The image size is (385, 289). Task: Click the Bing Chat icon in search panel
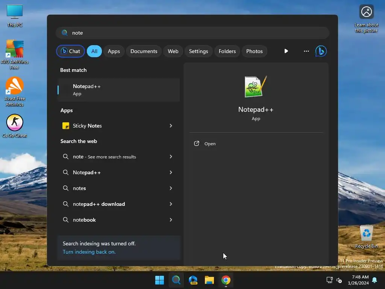point(321,51)
